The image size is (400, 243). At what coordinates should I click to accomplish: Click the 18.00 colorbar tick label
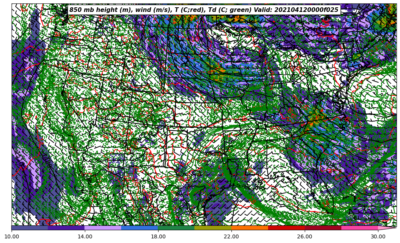click(158, 237)
